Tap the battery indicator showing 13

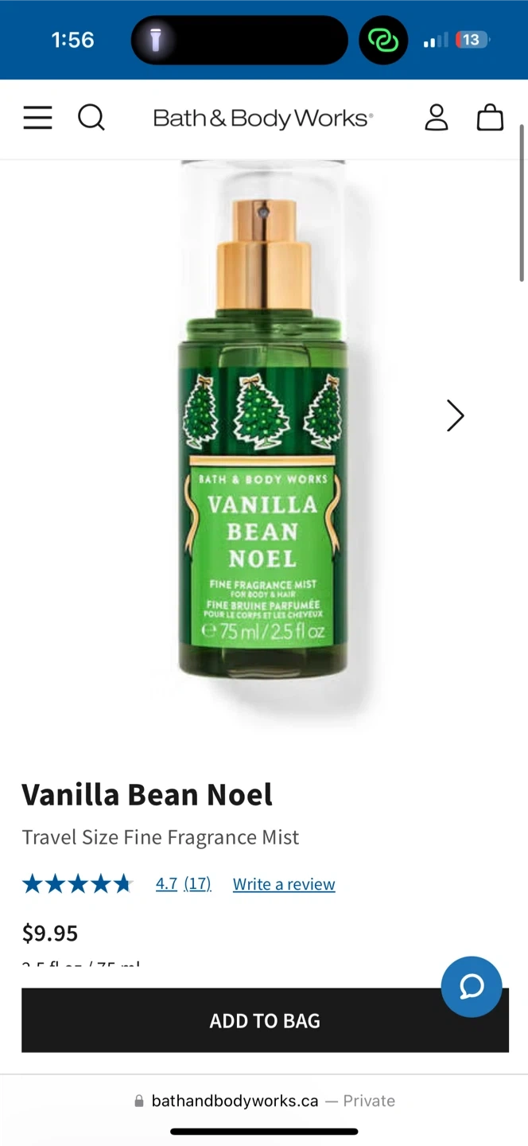[x=472, y=40]
